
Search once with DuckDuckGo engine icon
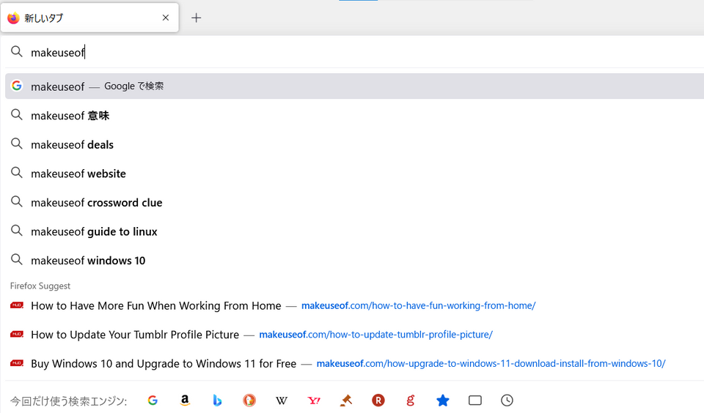249,401
